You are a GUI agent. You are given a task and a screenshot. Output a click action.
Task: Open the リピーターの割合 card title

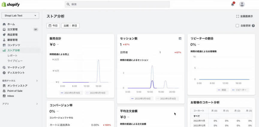(202, 39)
